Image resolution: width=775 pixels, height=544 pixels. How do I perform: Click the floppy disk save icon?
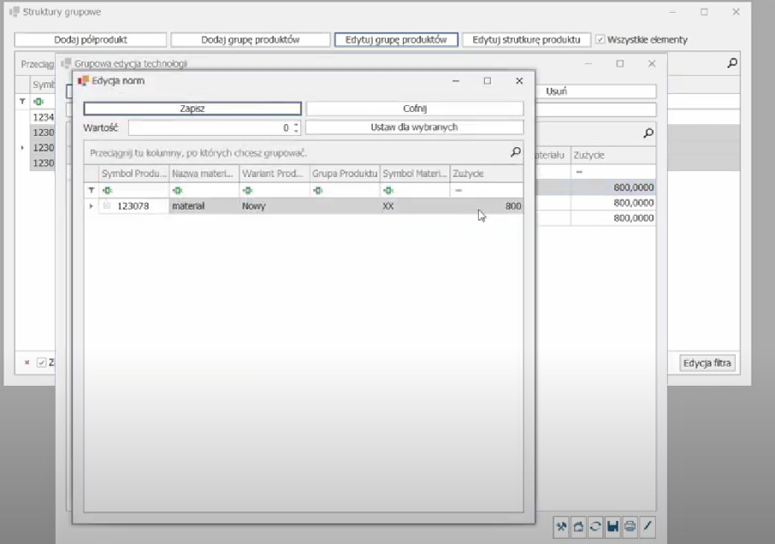pyautogui.click(x=612, y=527)
